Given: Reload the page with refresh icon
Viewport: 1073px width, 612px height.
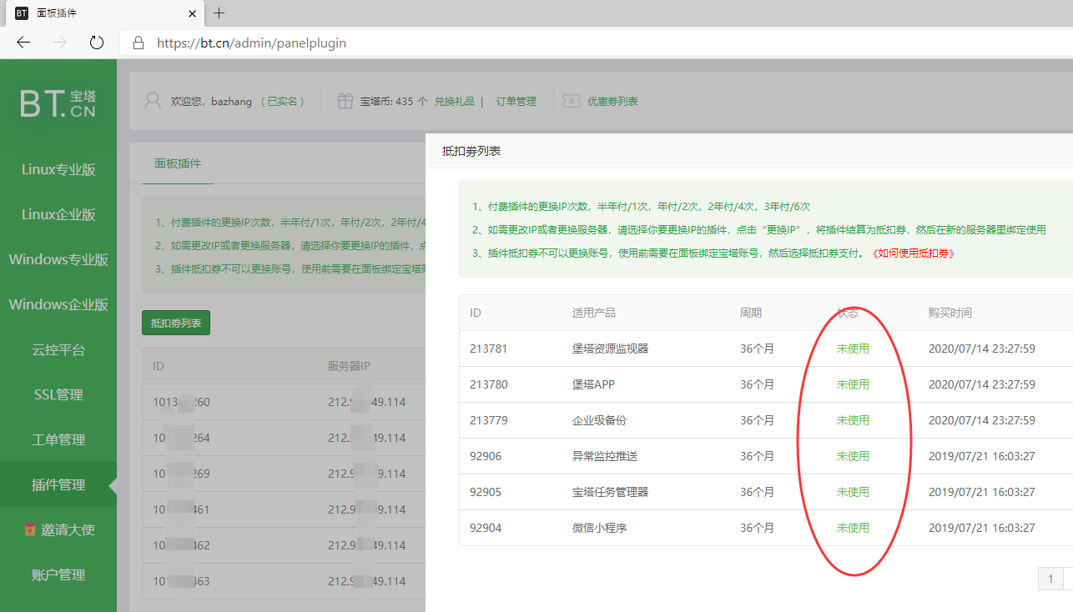Looking at the screenshot, I should (x=97, y=43).
